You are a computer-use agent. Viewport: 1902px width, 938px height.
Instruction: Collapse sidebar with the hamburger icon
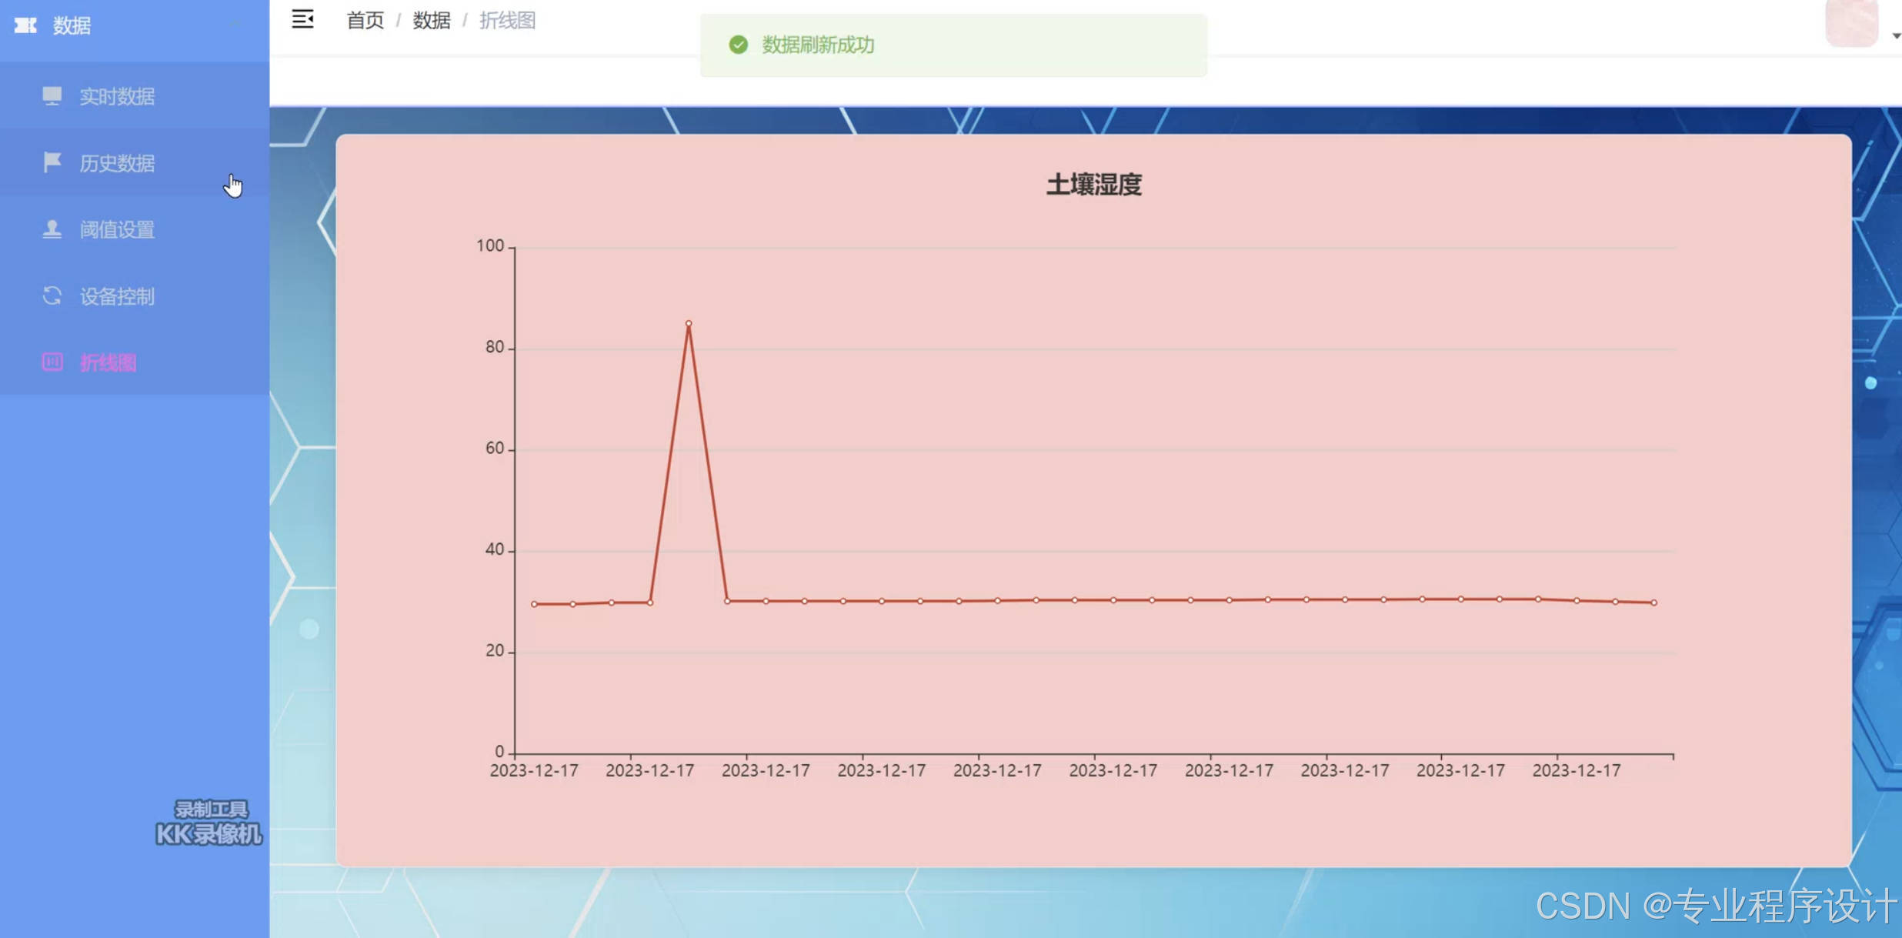coord(302,19)
